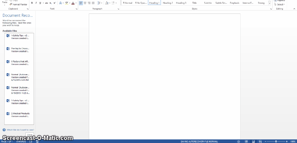Align text left

(x=81, y=3)
